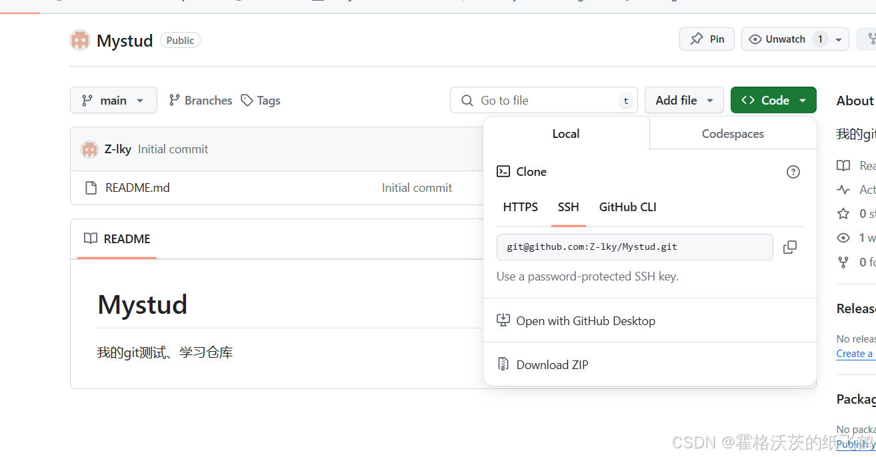Click the Z-lky username link

pos(118,149)
